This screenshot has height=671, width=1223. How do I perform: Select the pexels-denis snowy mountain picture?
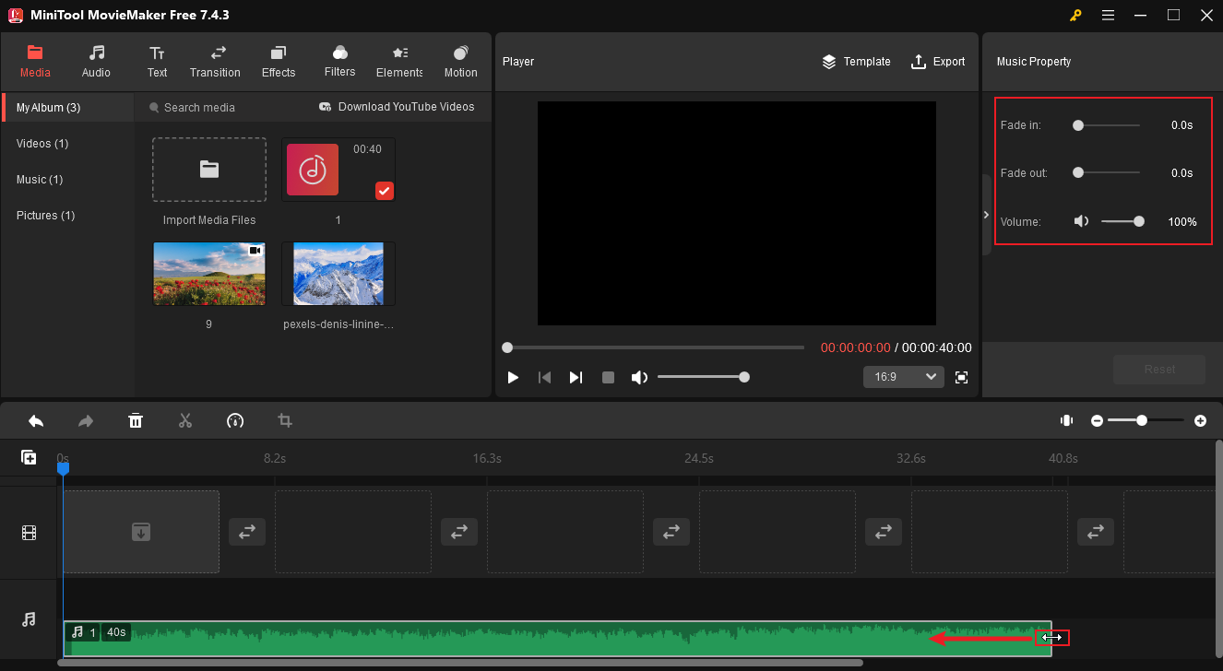338,274
